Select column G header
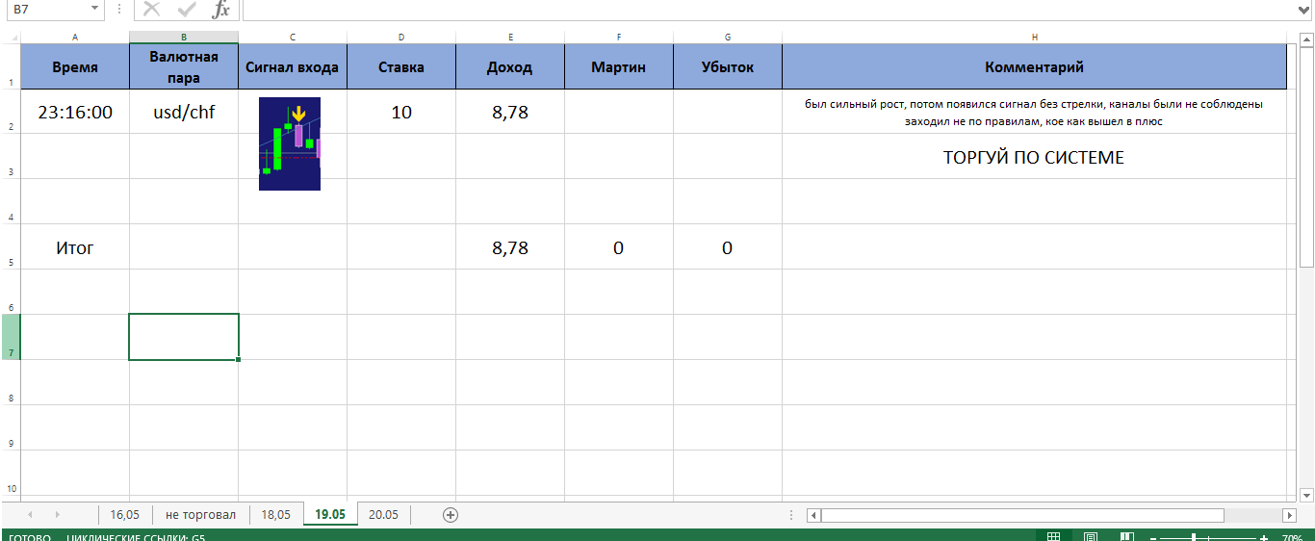 tap(728, 37)
